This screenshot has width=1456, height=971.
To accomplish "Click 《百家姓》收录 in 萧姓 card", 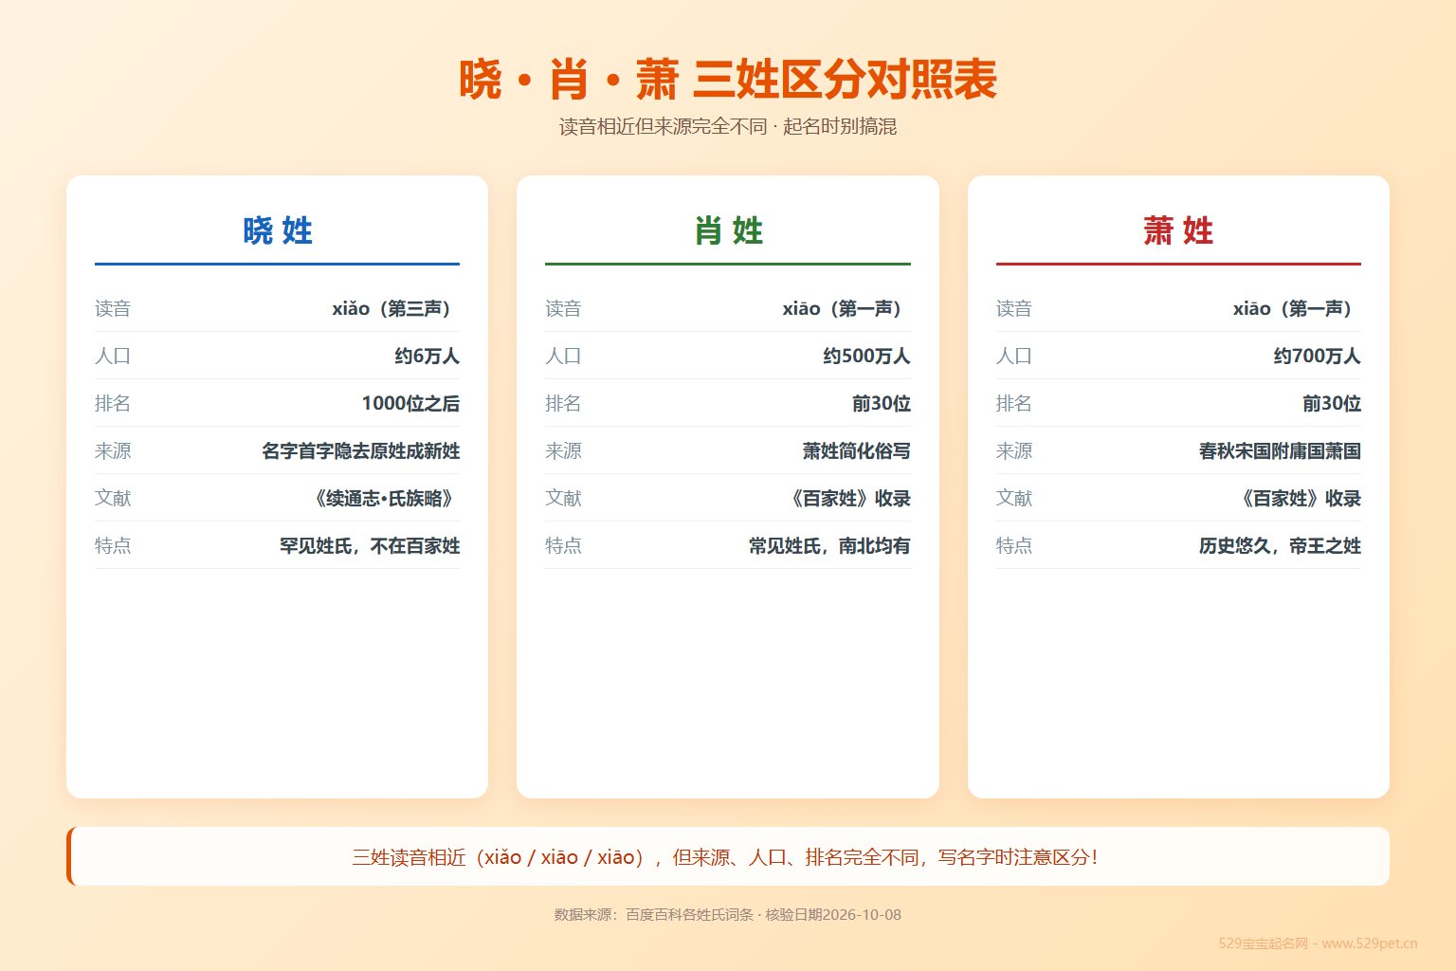I will pyautogui.click(x=1299, y=498).
